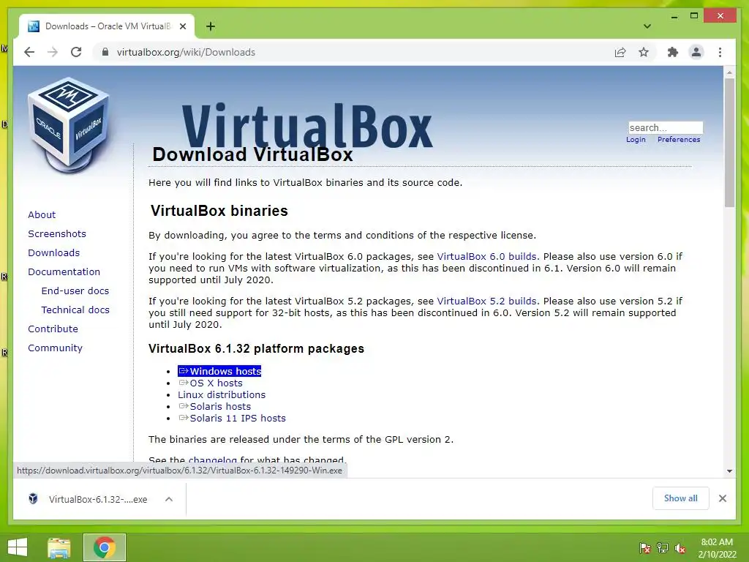Screen dimensions: 749x562
Task: Open Screenshots in the sidebar
Action: 57,233
